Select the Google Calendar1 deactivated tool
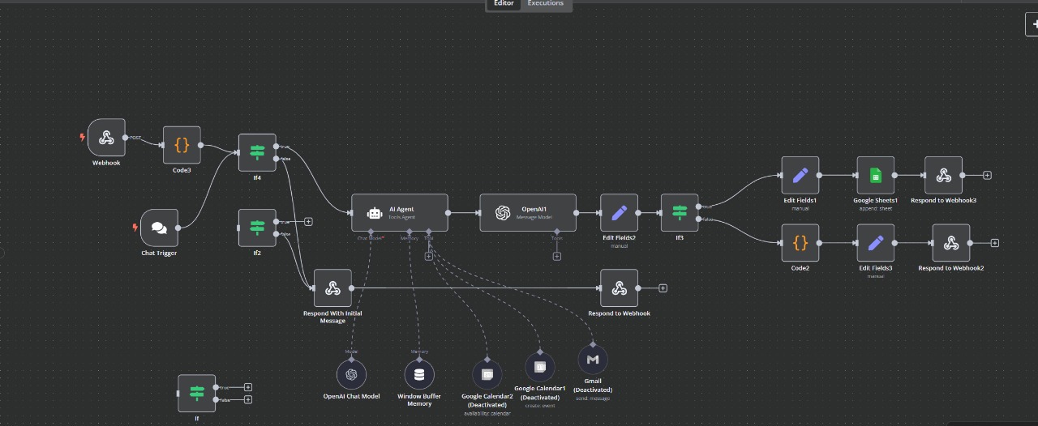The image size is (1038, 426). point(540,367)
